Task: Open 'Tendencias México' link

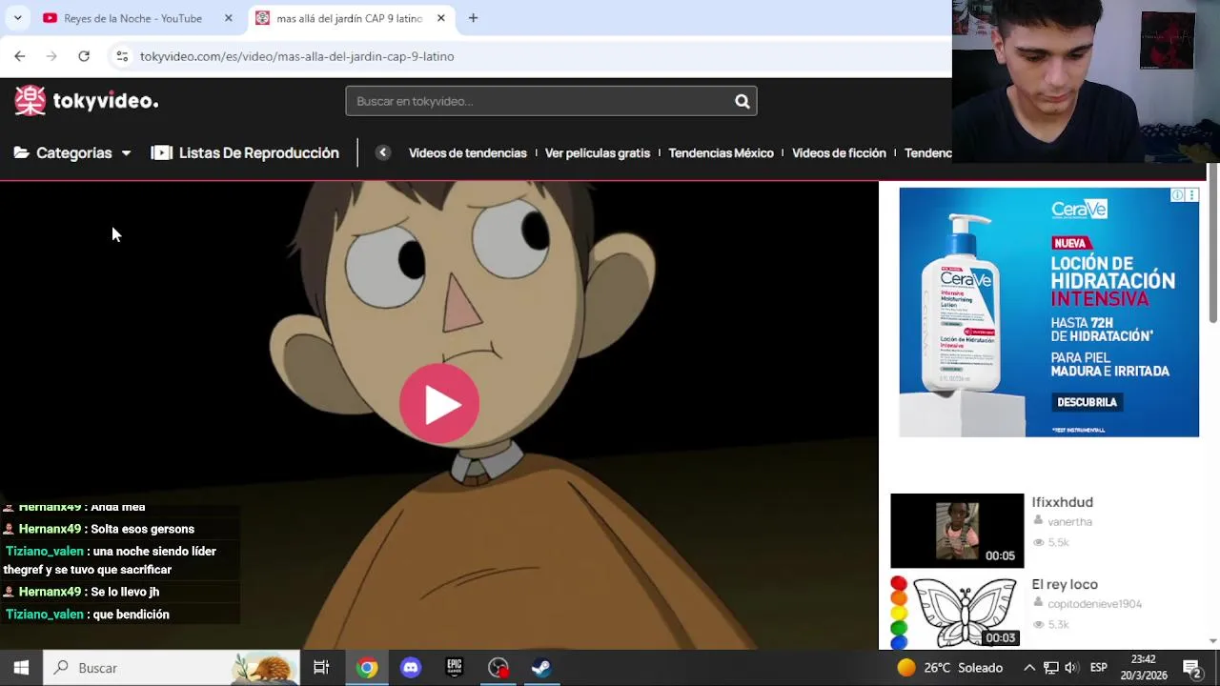Action: pyautogui.click(x=721, y=152)
